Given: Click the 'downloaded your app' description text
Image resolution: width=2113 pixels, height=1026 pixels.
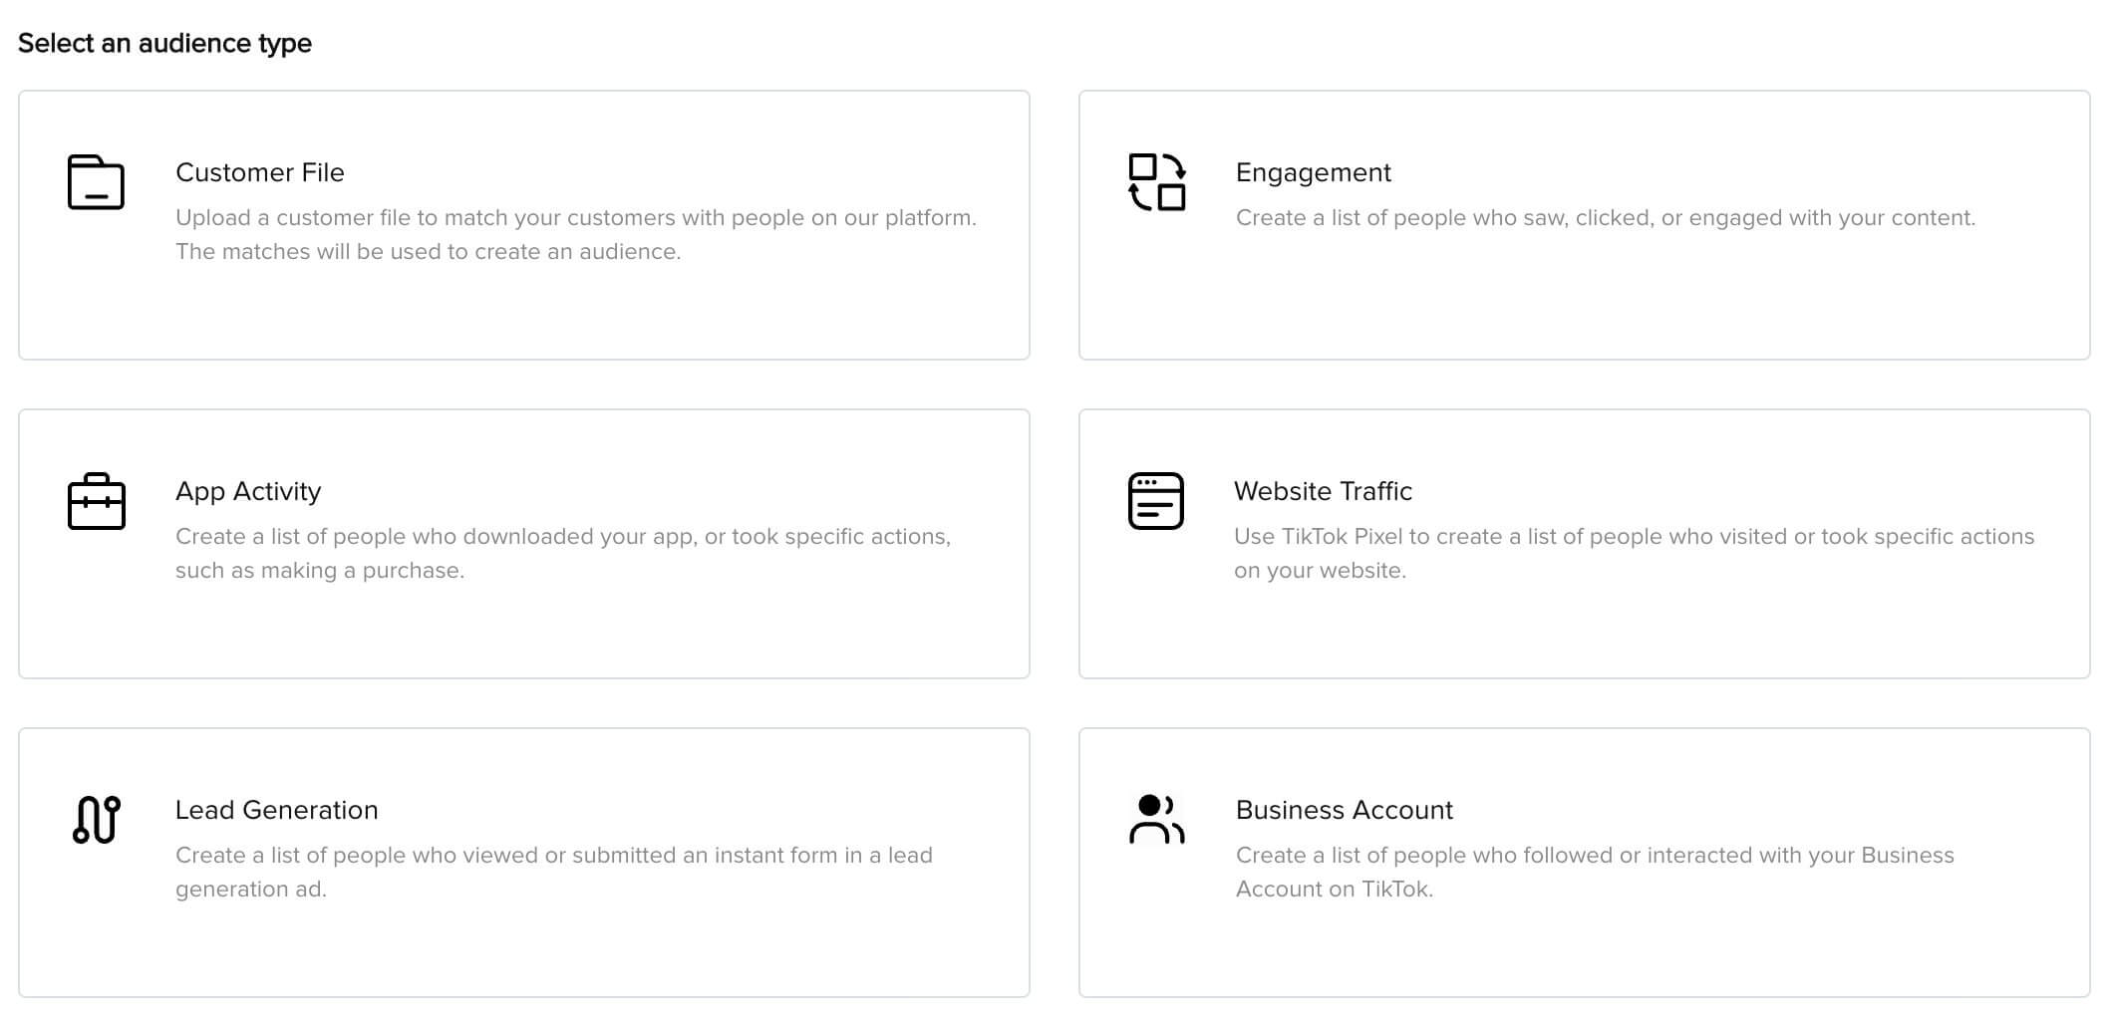Looking at the screenshot, I should pos(562,537).
